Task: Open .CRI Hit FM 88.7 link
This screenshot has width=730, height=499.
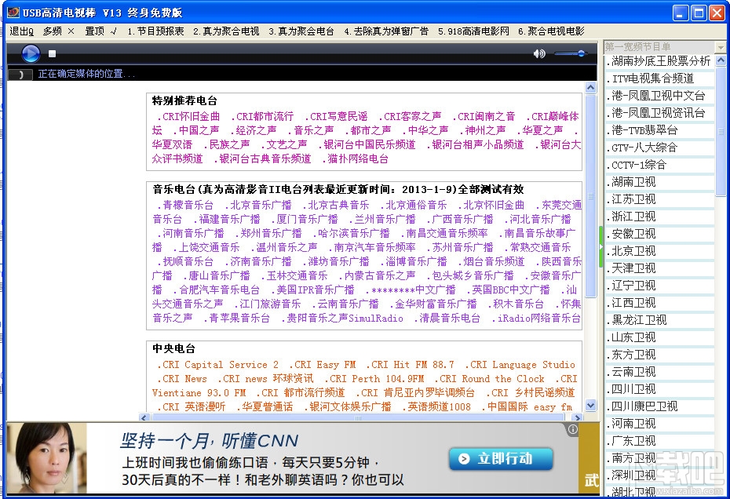Action: [x=410, y=365]
